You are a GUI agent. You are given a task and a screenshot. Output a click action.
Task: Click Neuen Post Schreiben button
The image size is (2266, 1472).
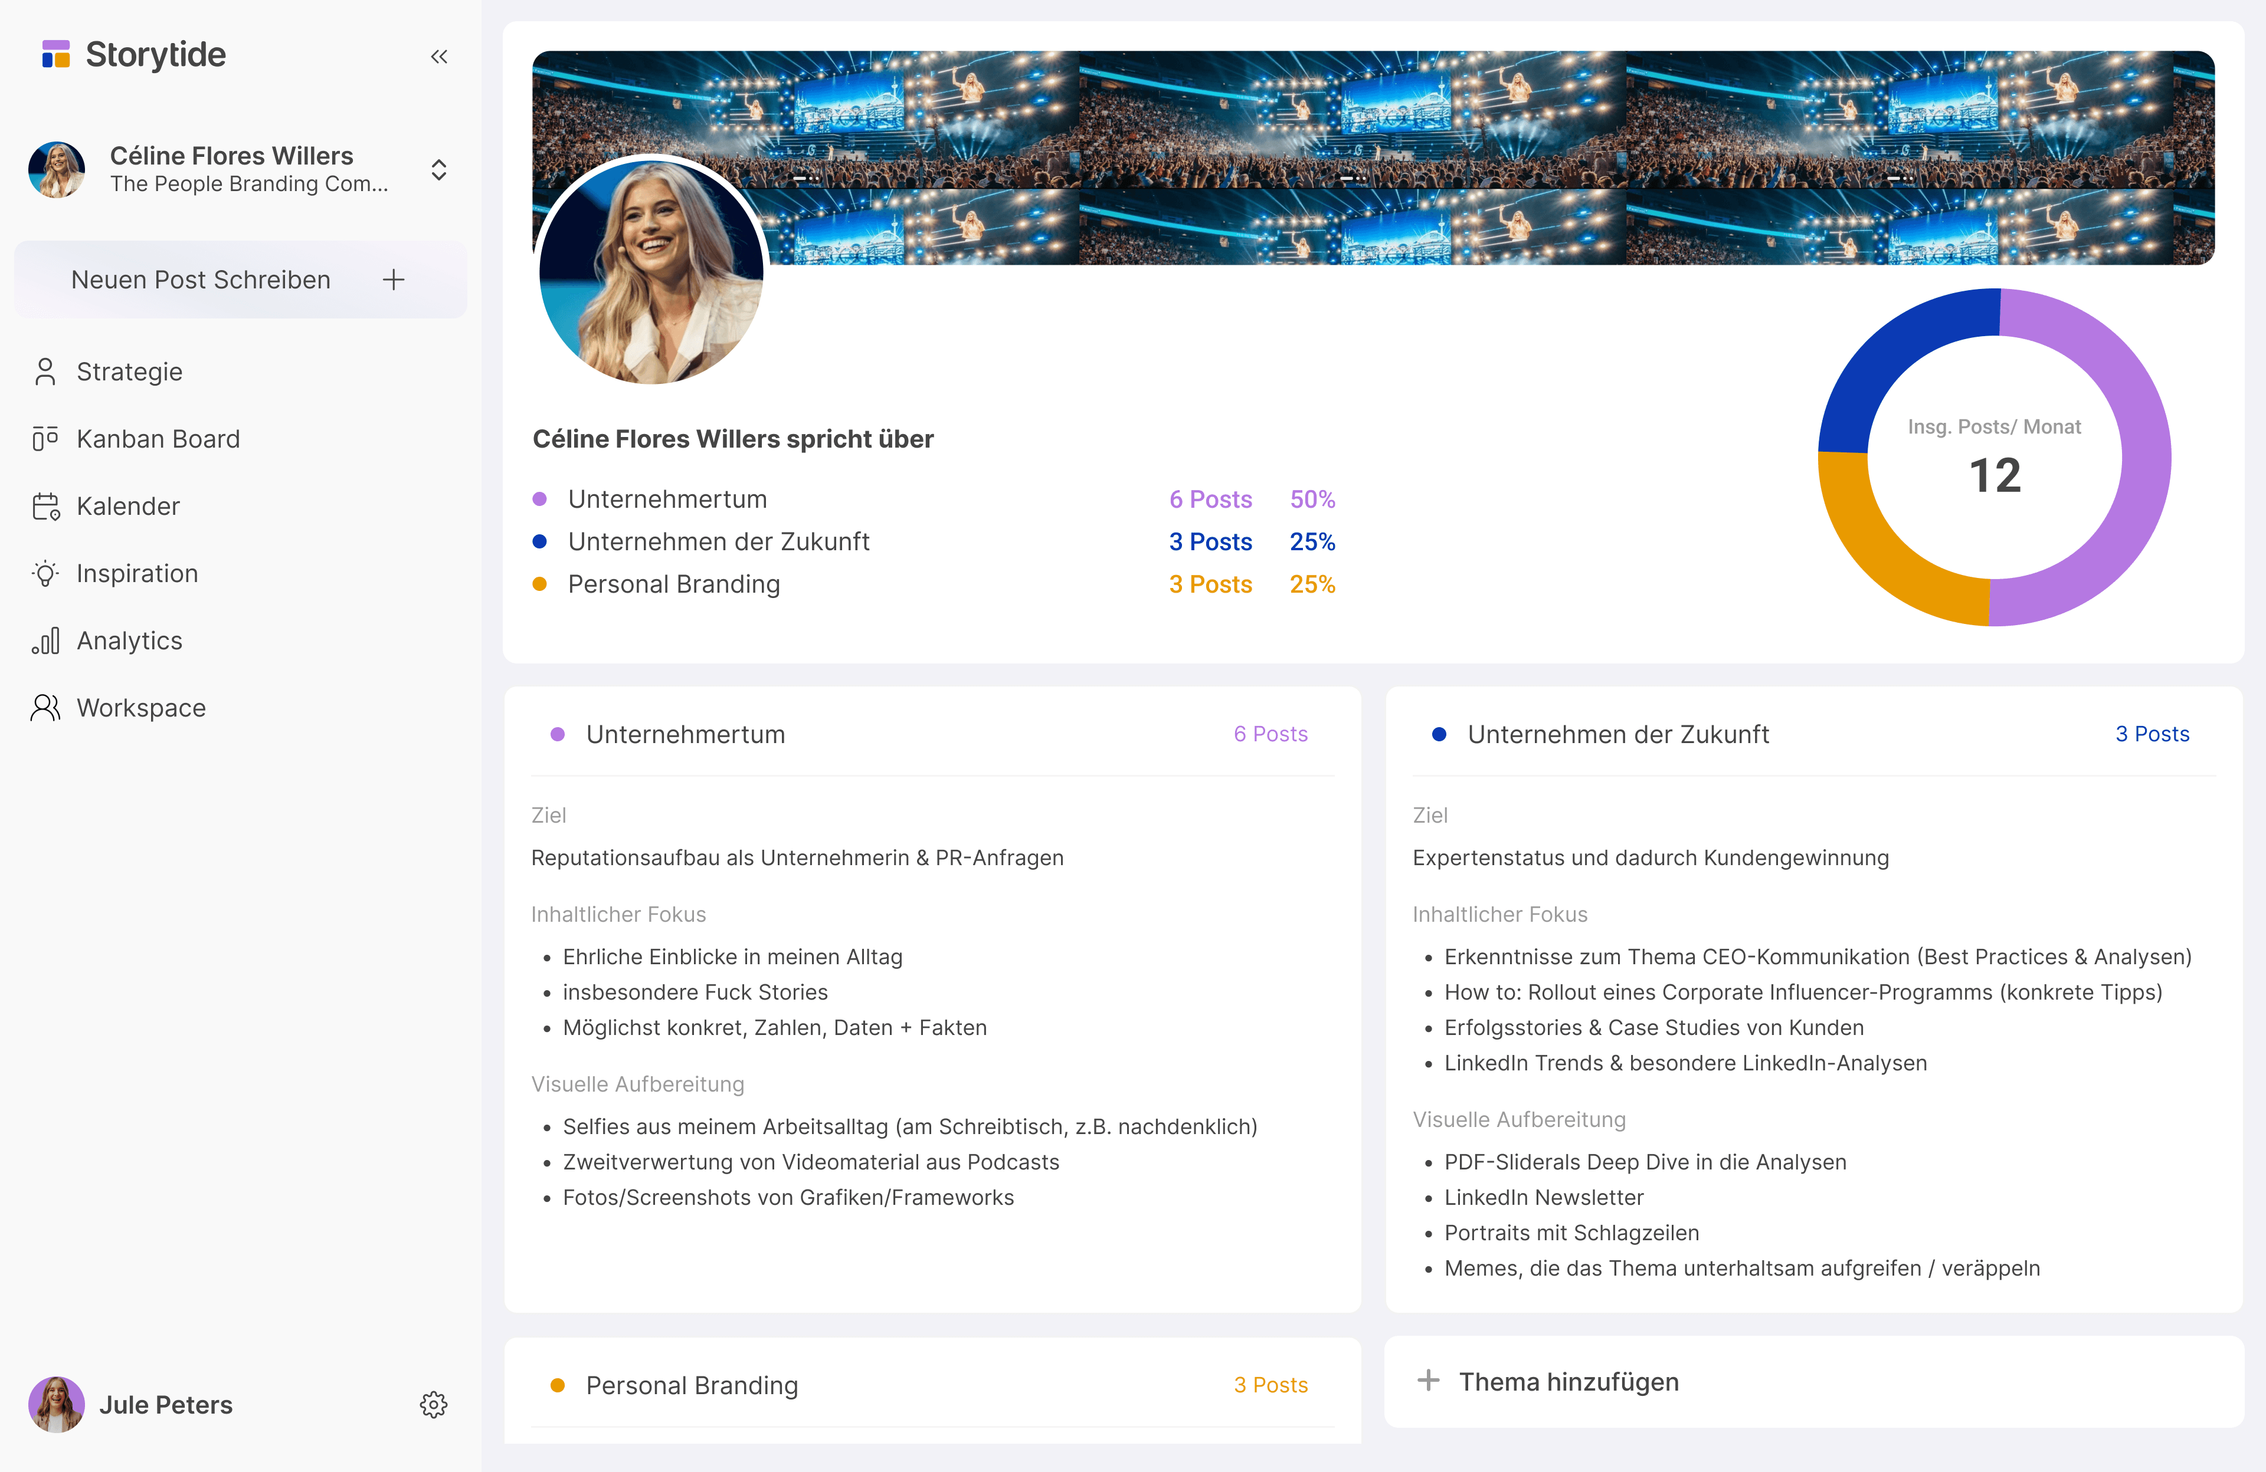[x=201, y=280]
